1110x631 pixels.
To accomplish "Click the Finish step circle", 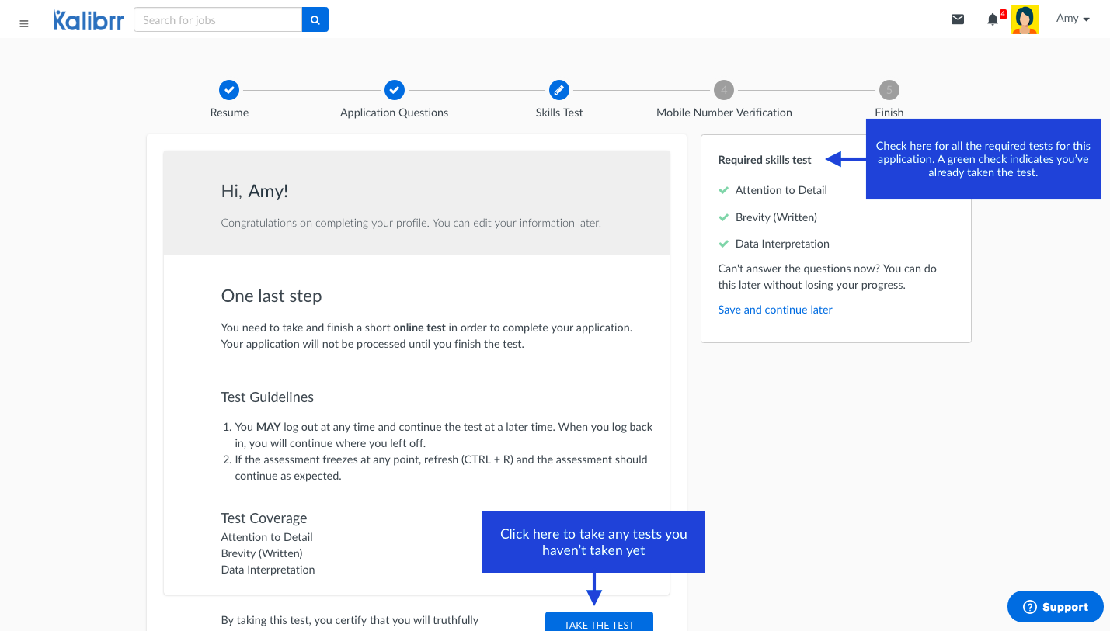I will point(889,90).
